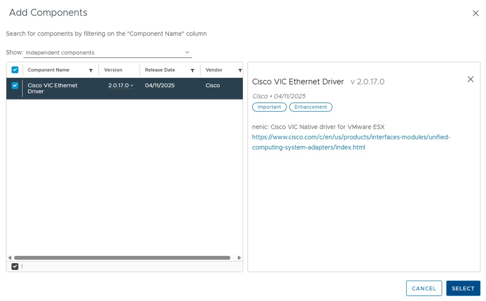This screenshot has width=486, height=301.
Task: Sort by the Version column header
Action: pos(113,70)
